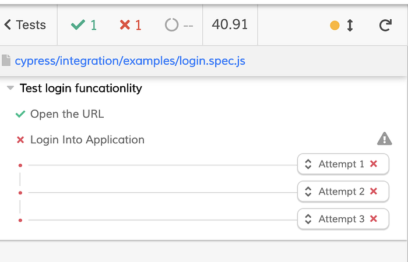Collapse the Test login funcationlity suite
408x262 pixels.
pos(10,88)
